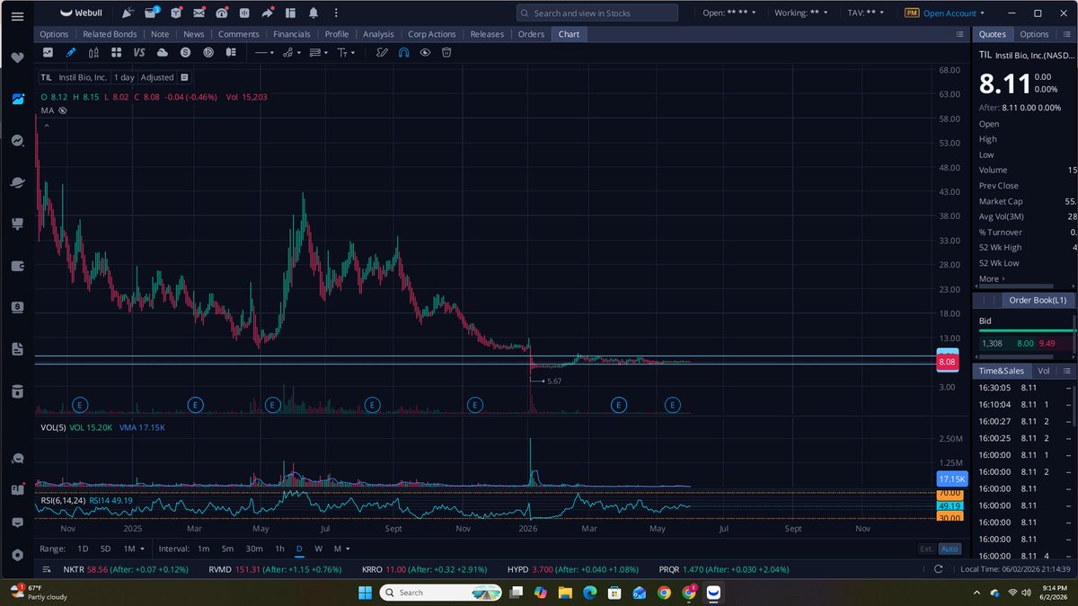Open the document icon in left sidebar
1078x606 pixels.
(x=17, y=348)
